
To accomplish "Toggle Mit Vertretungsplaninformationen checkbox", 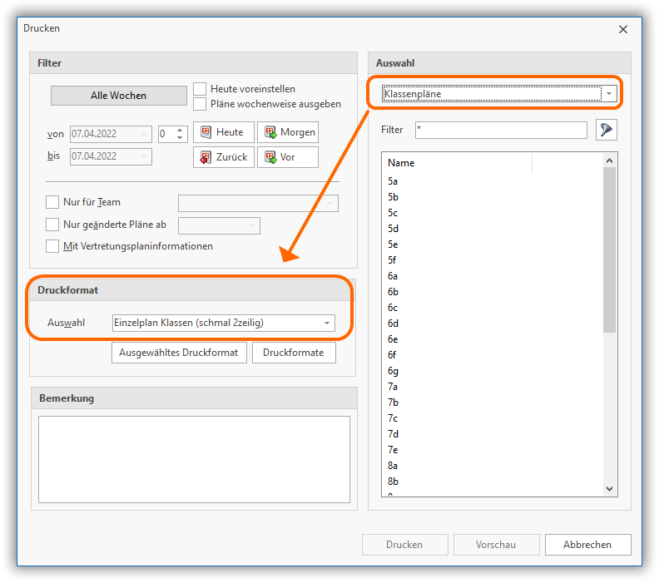I will (52, 246).
